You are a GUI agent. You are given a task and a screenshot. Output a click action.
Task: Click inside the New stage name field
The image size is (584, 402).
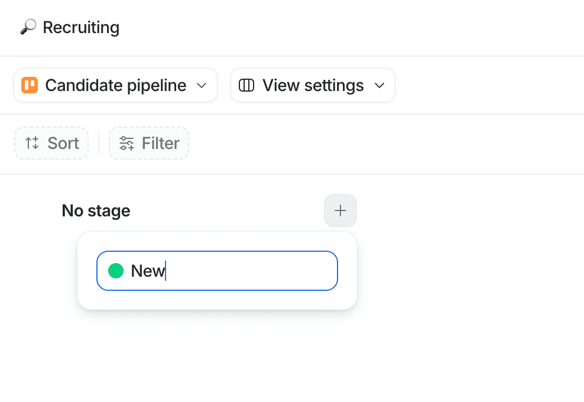click(x=217, y=270)
